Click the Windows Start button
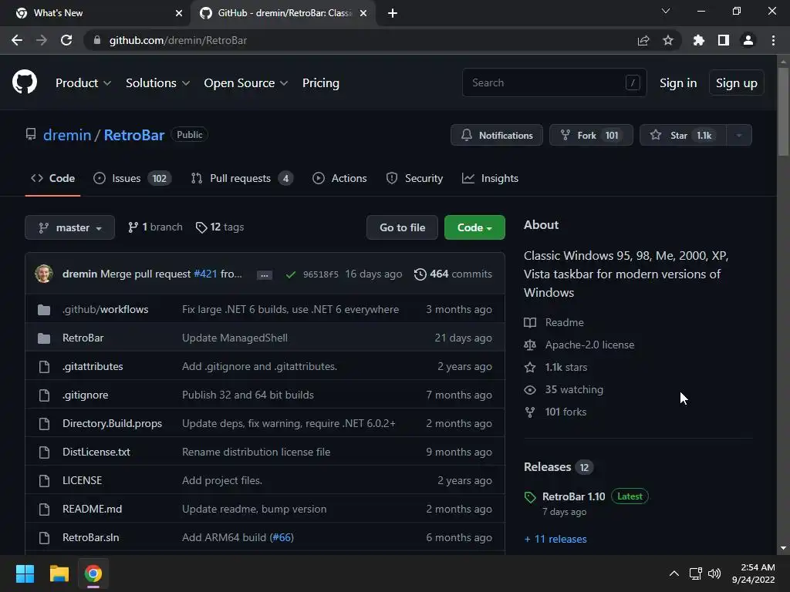 (25, 573)
